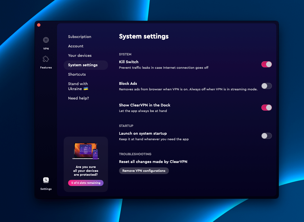Enable Launch on system startup
Viewport: 304px width, 222px height.
tap(266, 136)
